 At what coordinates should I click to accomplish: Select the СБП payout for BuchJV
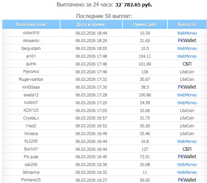coord(187,149)
